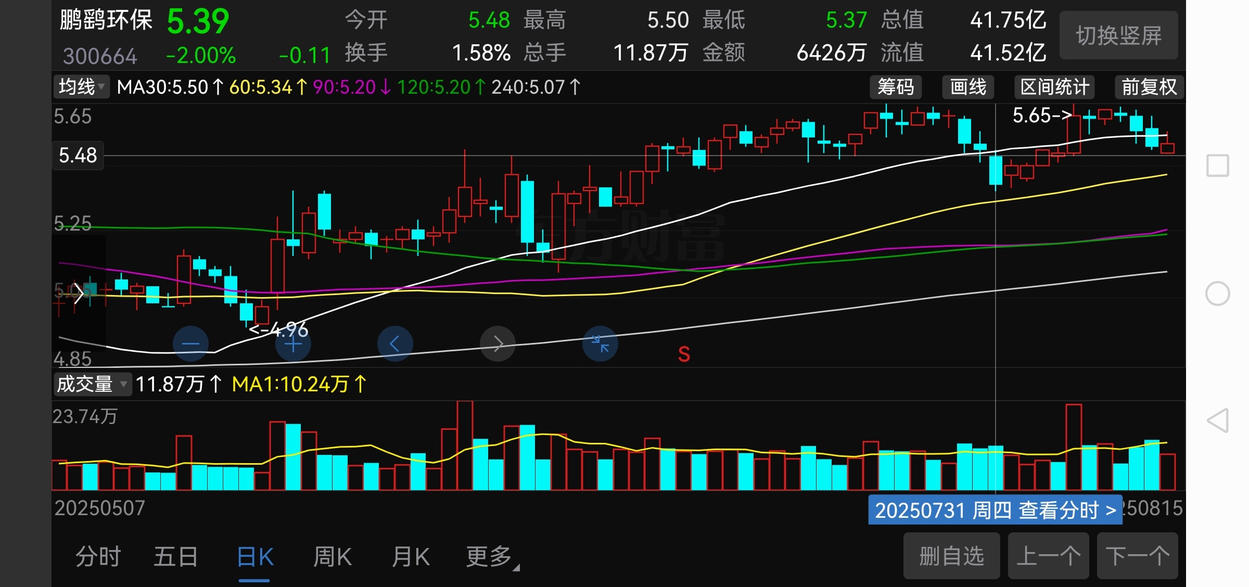This screenshot has height=587, width=1249.
Task: Tap the tallest volume bar under the 5.65 high
Action: (x=1074, y=447)
